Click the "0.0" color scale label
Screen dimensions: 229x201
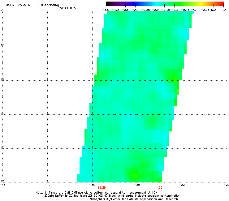coord(214,10)
